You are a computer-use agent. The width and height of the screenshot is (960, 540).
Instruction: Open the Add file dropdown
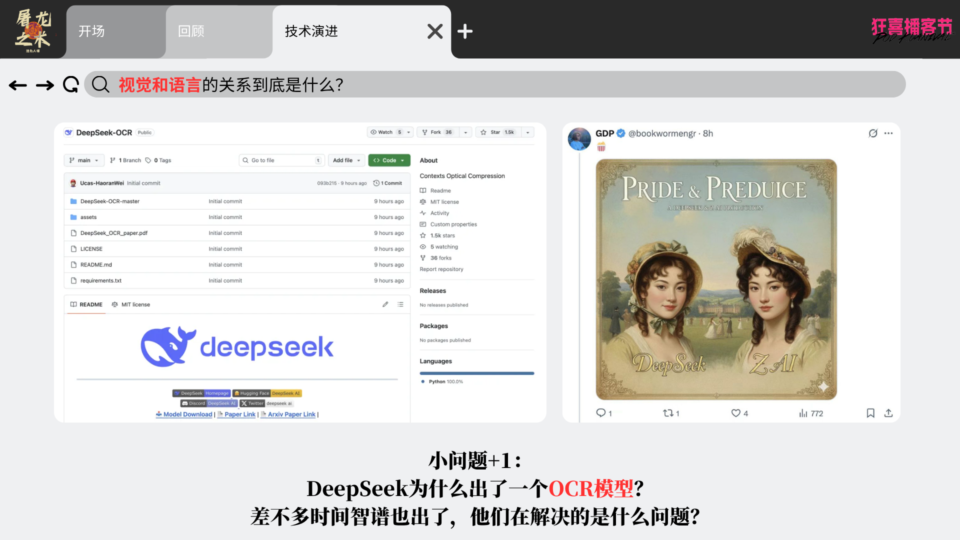click(x=346, y=160)
